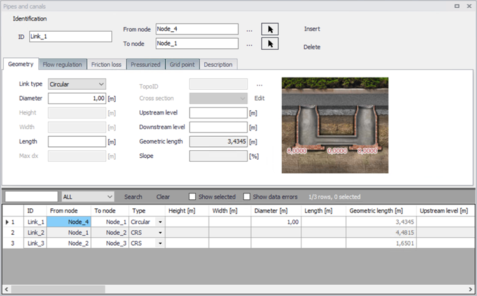Open browse ellipsis next to To node
This screenshot has width=477, height=296.
click(x=249, y=45)
